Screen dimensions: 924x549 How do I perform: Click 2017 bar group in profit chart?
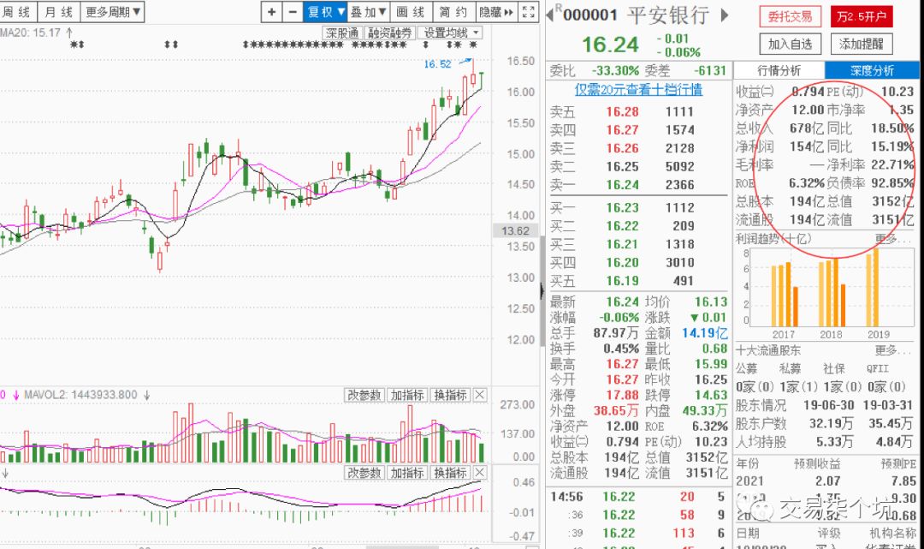785,295
